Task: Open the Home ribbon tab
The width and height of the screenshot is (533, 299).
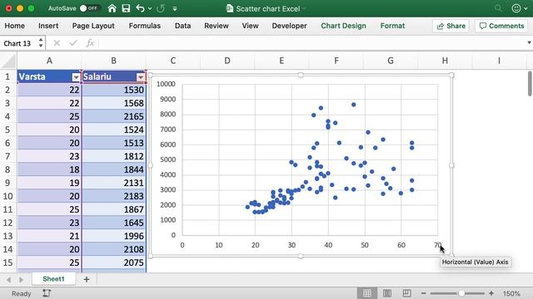Action: click(x=15, y=26)
